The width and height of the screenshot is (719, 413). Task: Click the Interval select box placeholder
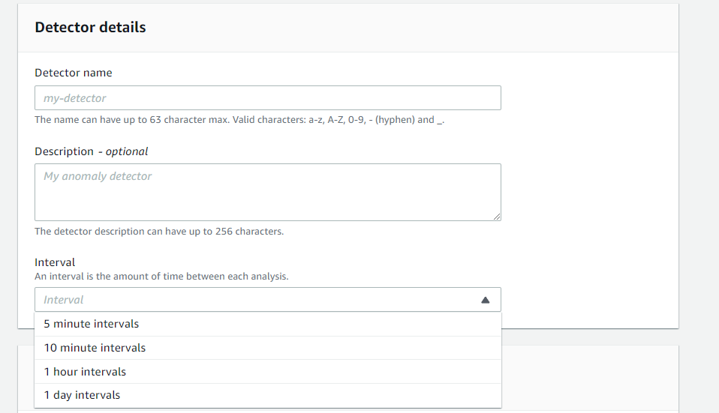63,300
